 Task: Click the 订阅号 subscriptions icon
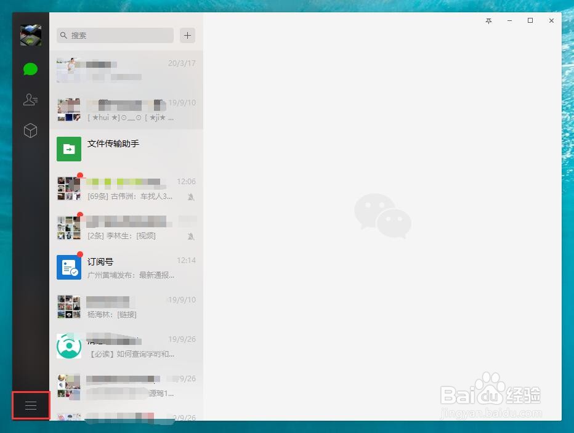coord(68,267)
